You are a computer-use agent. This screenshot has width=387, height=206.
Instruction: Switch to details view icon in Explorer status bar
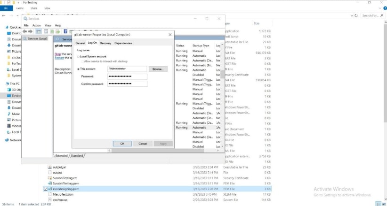(x=379, y=204)
